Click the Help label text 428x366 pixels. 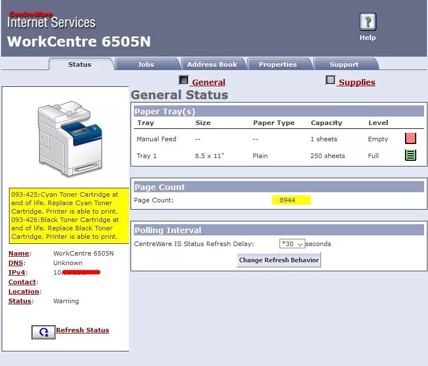pyautogui.click(x=367, y=38)
